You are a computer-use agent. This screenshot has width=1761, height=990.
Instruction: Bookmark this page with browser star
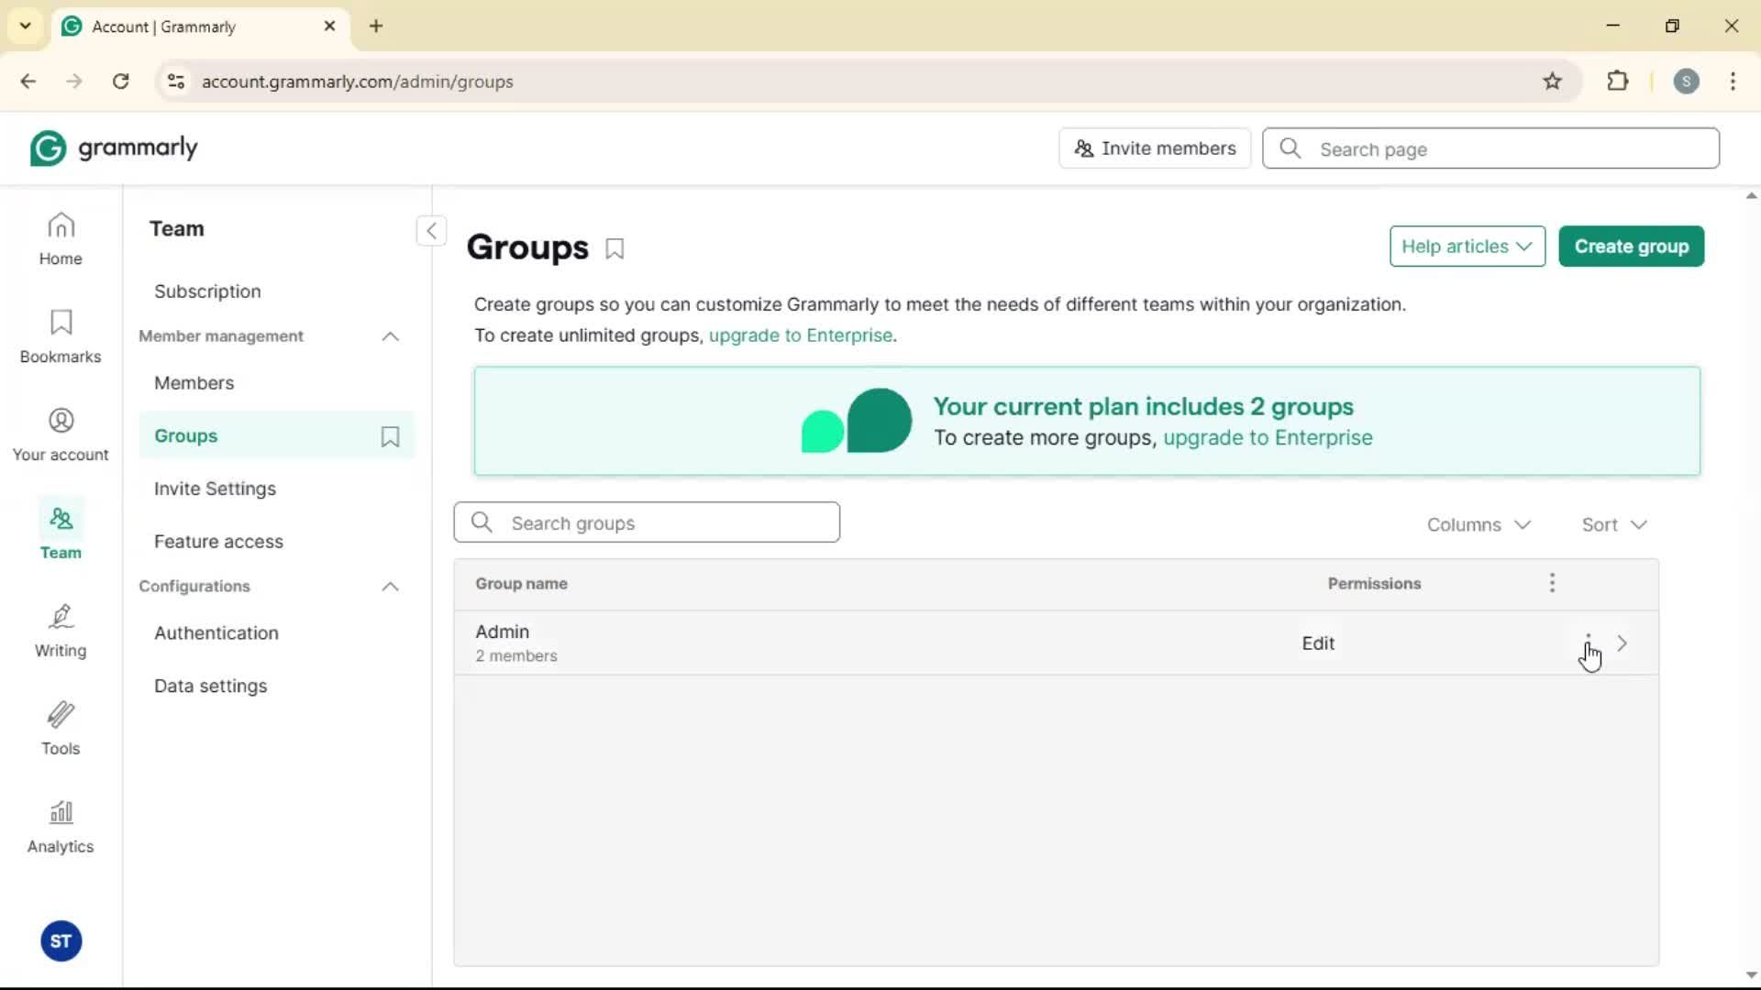click(x=1552, y=82)
